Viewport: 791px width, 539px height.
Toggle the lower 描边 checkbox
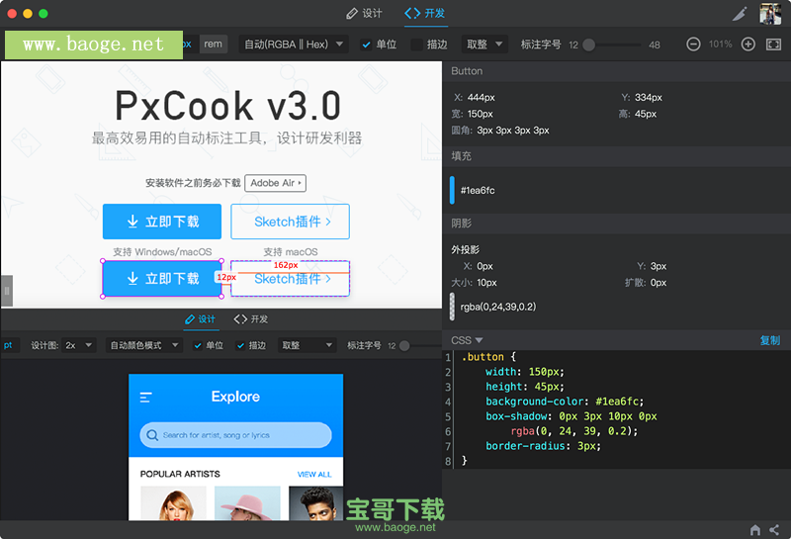click(240, 346)
